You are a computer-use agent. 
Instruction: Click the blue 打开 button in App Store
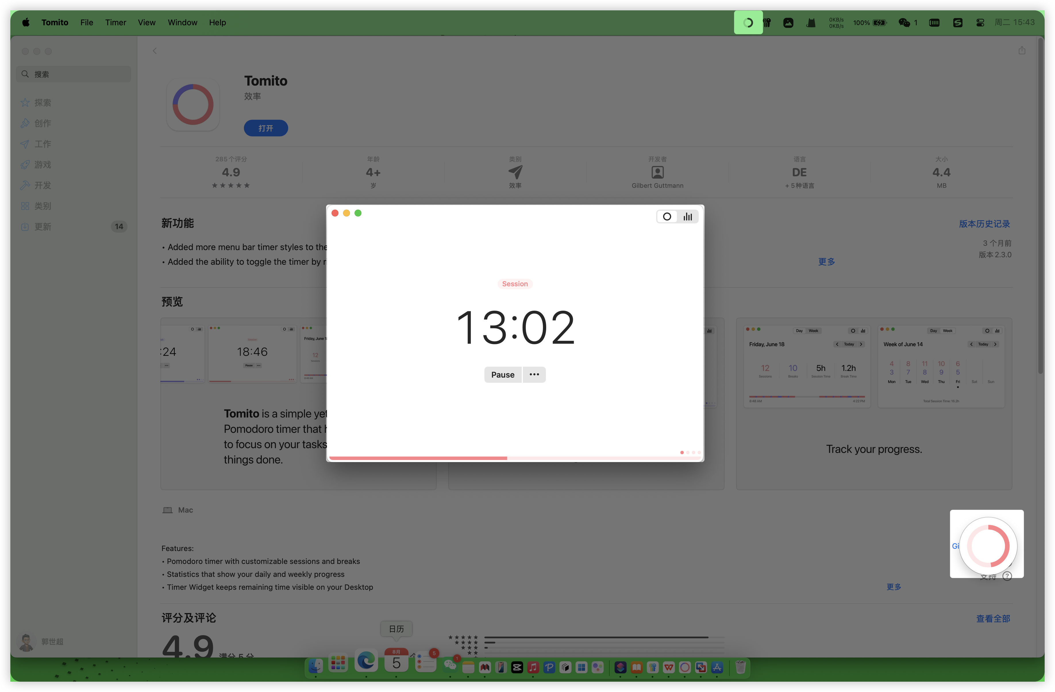point(265,128)
